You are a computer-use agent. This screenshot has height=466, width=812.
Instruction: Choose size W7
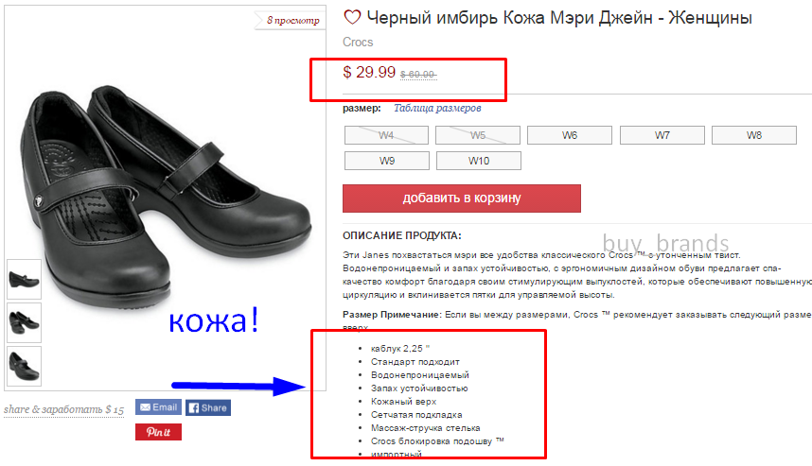[662, 135]
